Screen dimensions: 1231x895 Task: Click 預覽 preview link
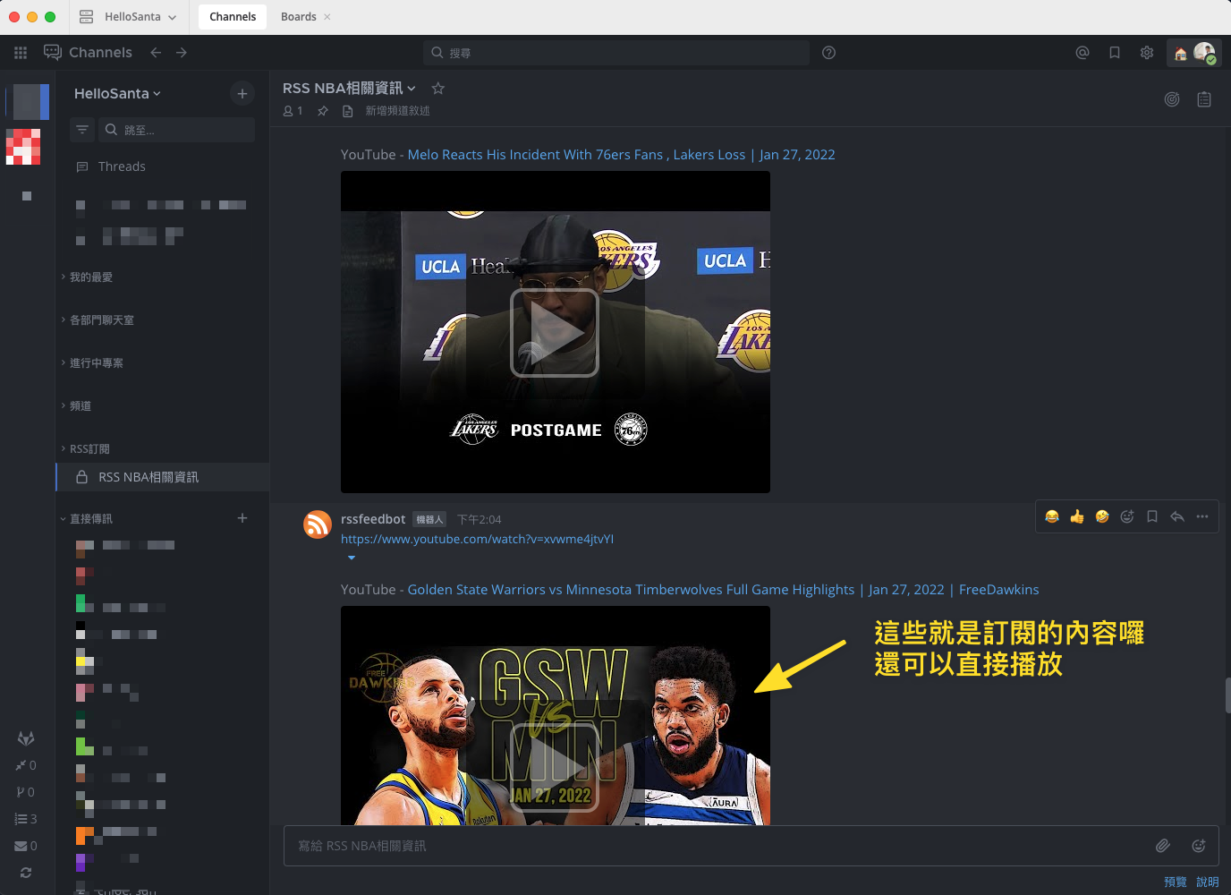pos(1176,882)
